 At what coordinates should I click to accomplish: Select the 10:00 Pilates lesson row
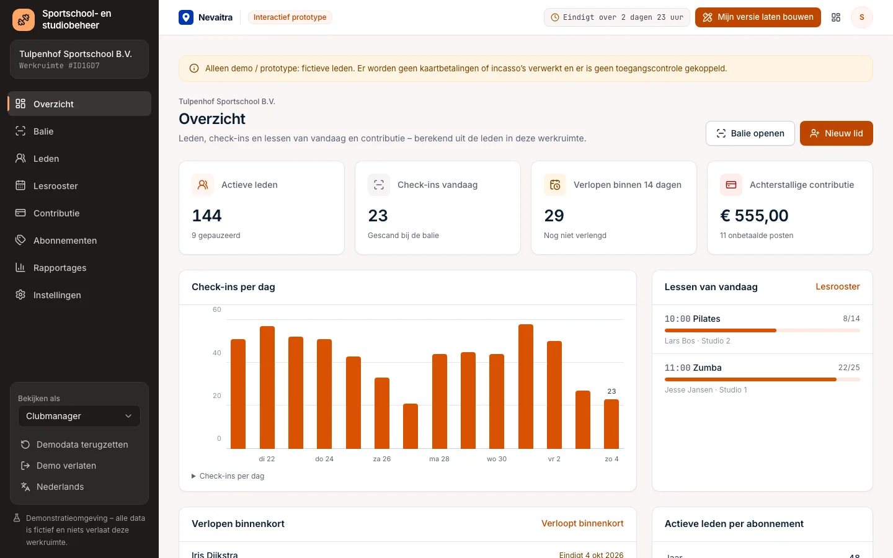pos(762,329)
